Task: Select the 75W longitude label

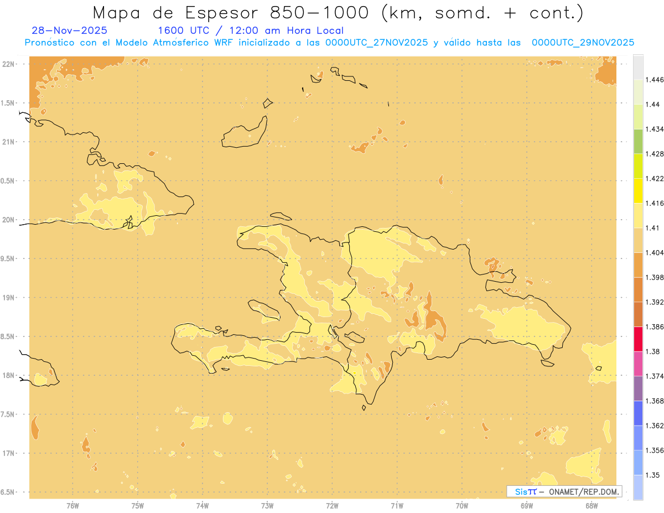Action: pos(138,505)
